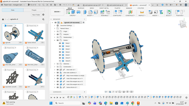Click the Windows Start button
This screenshot has height=106, width=189.
tap(51, 103)
